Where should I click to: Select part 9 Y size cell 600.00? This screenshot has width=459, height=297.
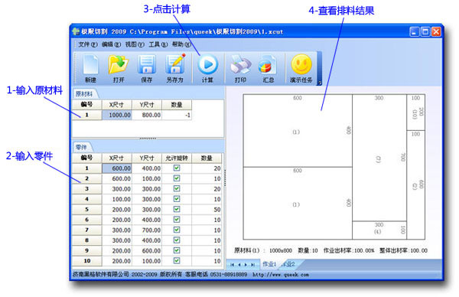coord(147,251)
